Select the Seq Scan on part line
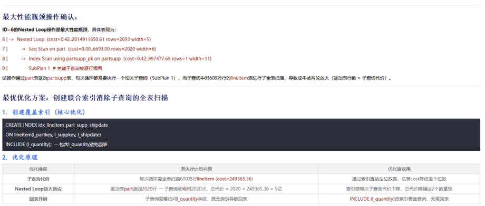This screenshot has height=206, width=485. (79, 49)
